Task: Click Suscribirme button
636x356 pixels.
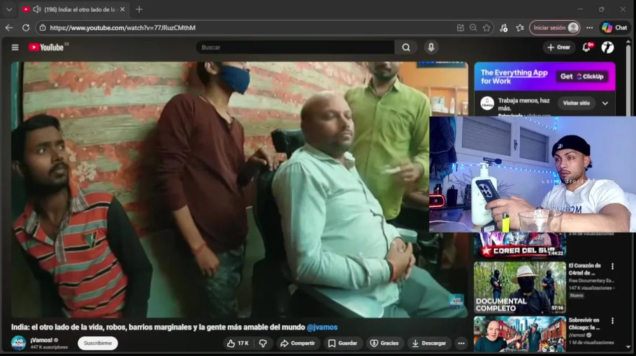Action: [x=98, y=343]
